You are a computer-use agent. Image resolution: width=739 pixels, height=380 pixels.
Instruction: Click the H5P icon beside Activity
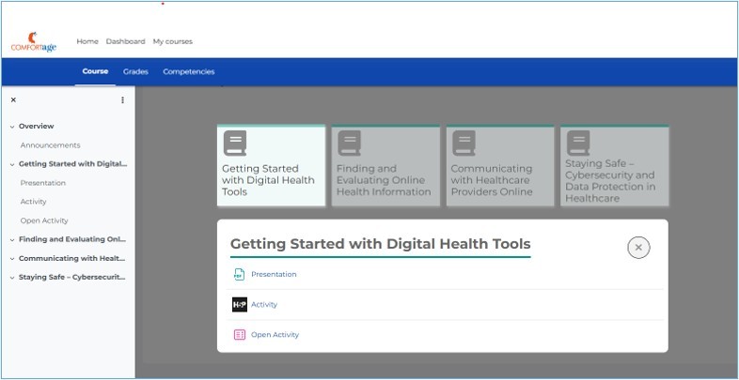239,304
